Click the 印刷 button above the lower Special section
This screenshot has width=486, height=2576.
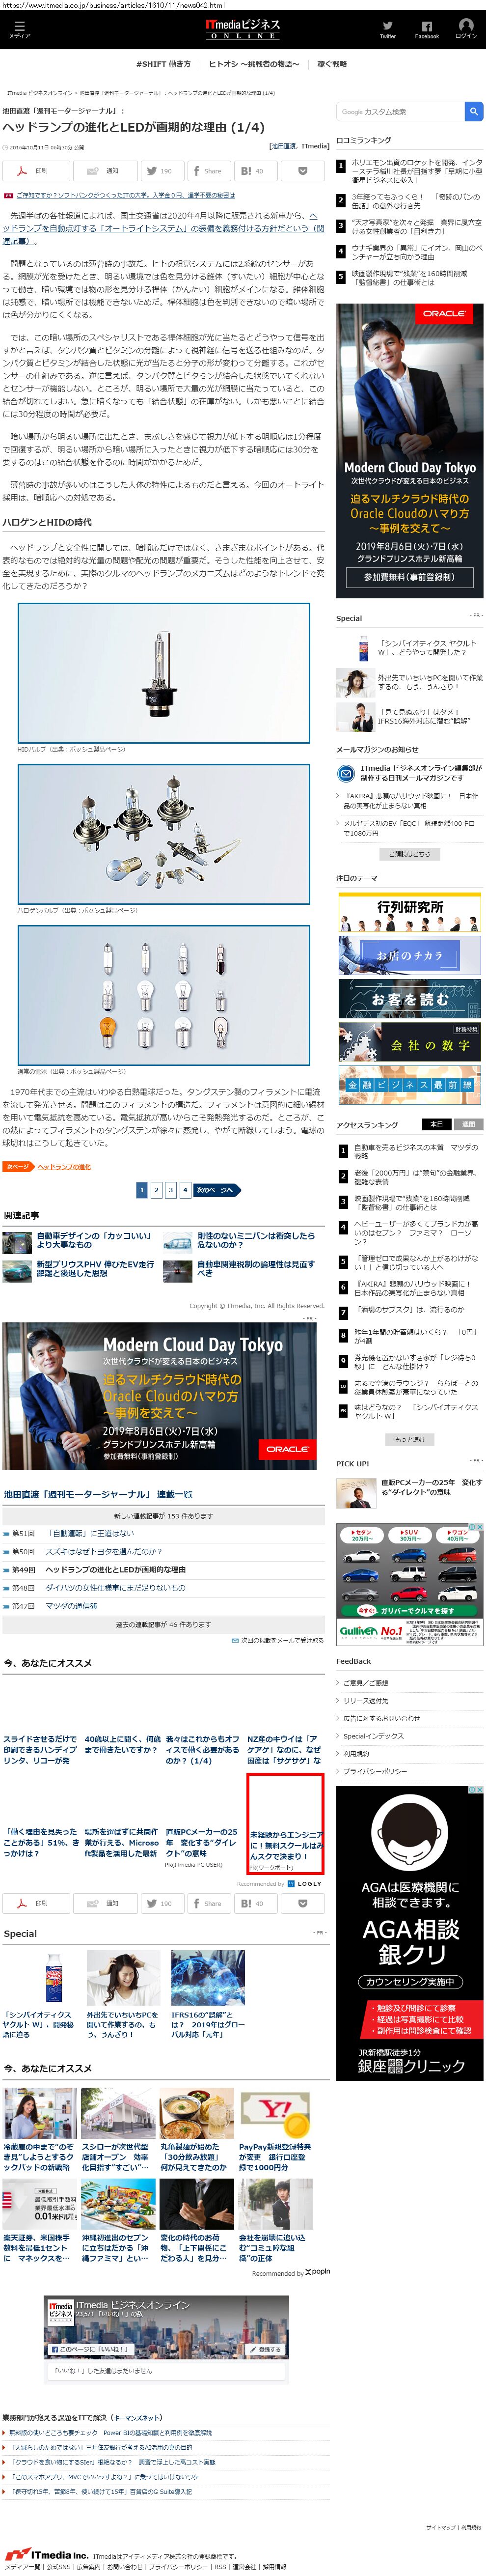(x=36, y=1903)
